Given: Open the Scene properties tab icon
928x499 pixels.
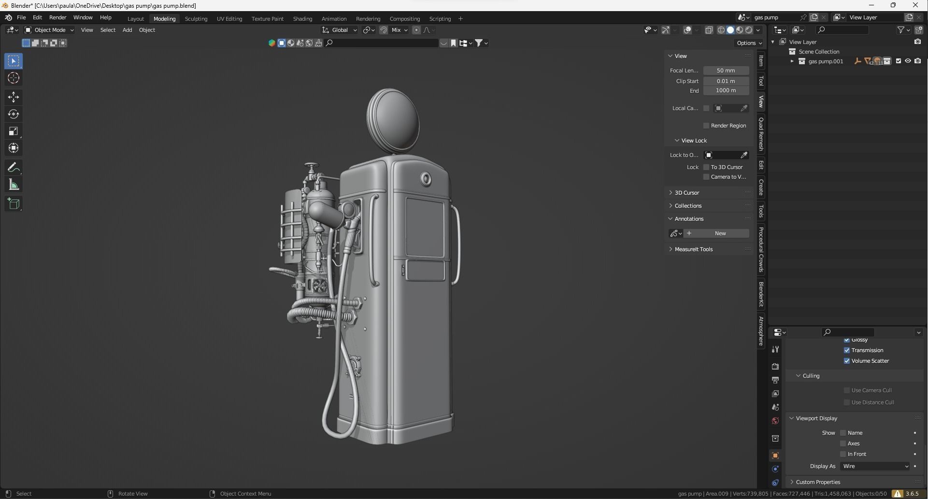Looking at the screenshot, I should [775, 407].
